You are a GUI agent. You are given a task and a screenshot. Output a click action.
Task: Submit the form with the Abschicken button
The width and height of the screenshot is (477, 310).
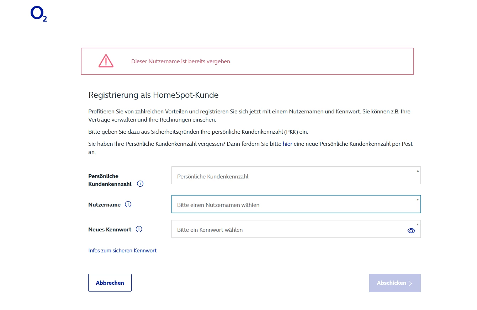click(x=395, y=283)
